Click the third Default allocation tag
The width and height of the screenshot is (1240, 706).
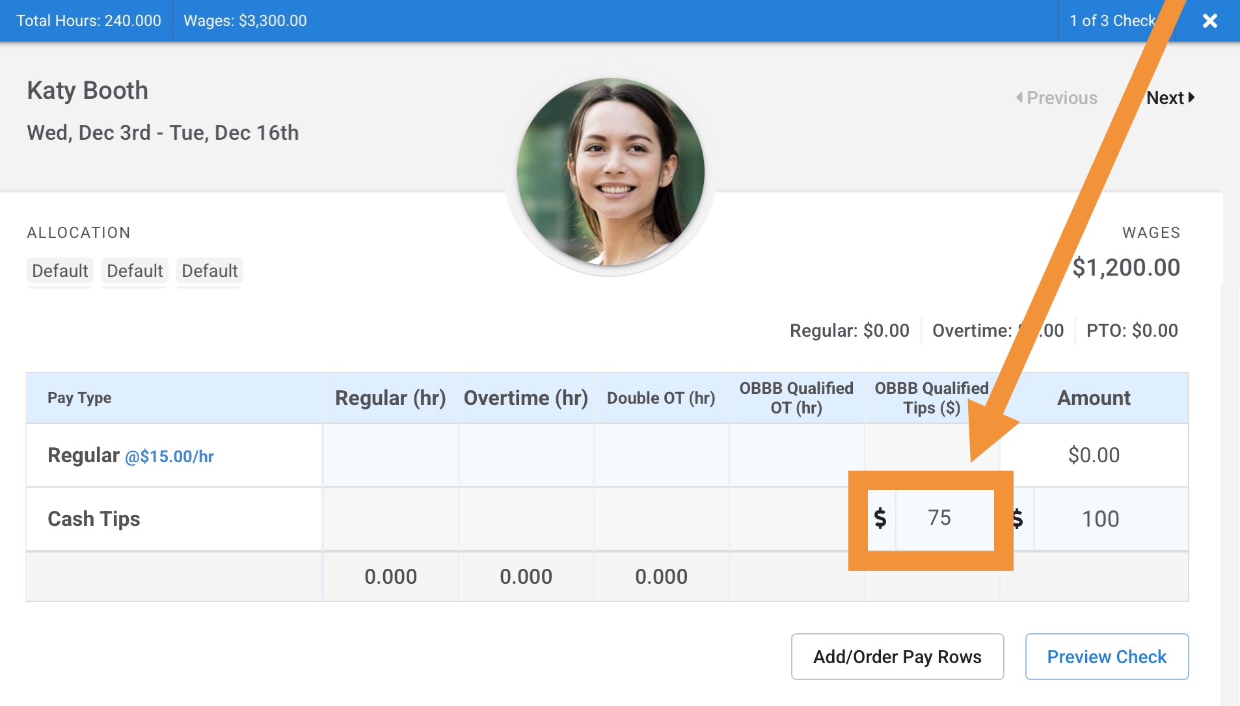[x=209, y=270]
